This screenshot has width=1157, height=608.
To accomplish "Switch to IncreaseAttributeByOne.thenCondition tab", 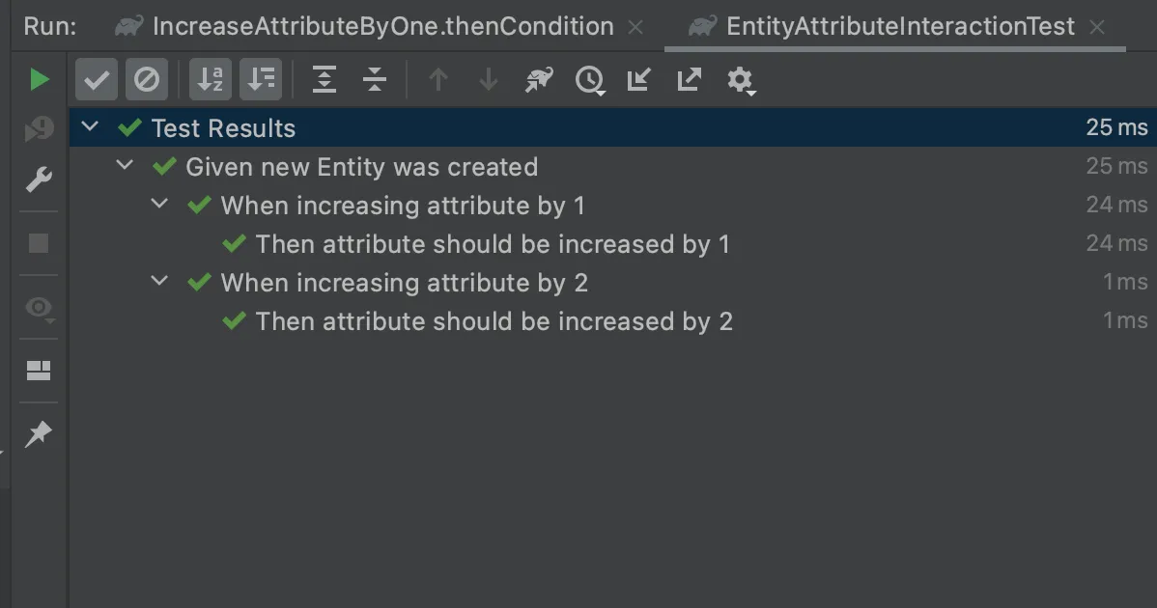I will (x=382, y=26).
